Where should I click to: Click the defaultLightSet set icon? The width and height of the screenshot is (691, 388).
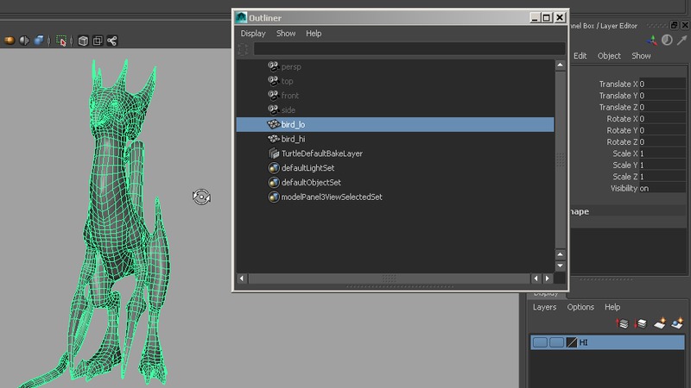click(x=273, y=168)
